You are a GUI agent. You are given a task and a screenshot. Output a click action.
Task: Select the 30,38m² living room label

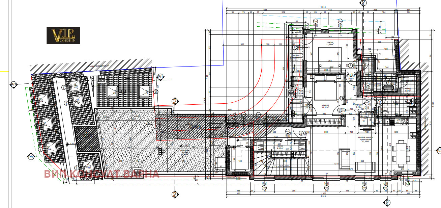pos(366,140)
